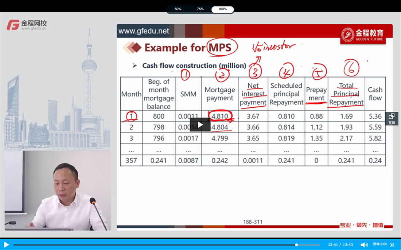Screen dimensions: 401x250
Task: Click the www.gfedu.net text in the slide header
Action: [144, 31]
